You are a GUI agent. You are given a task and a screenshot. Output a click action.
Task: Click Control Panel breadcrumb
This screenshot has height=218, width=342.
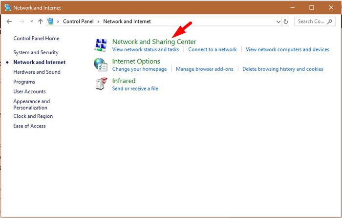pos(78,22)
